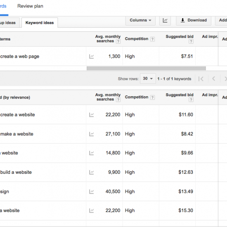
Task: Click the horizontal scrollbar under the search terms table
Action: tap(146, 69)
